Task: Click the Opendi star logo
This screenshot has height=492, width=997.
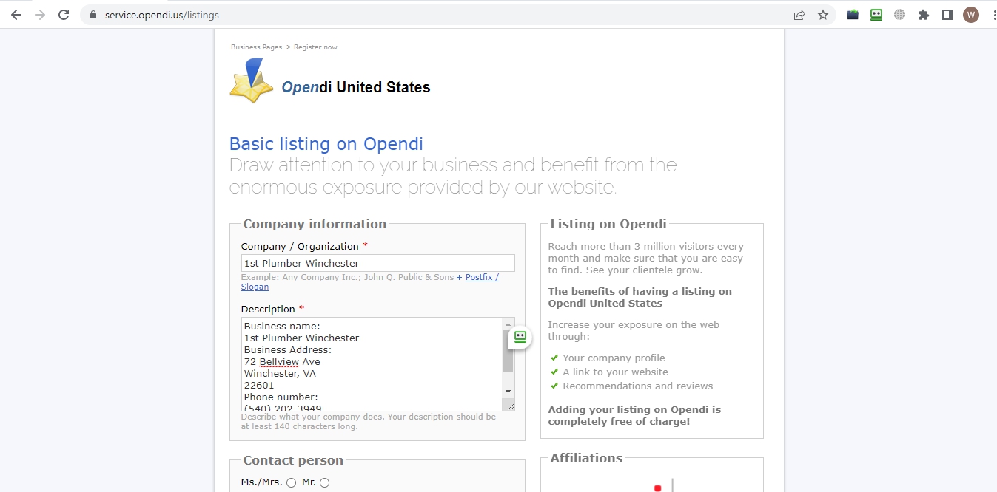Action: 251,81
